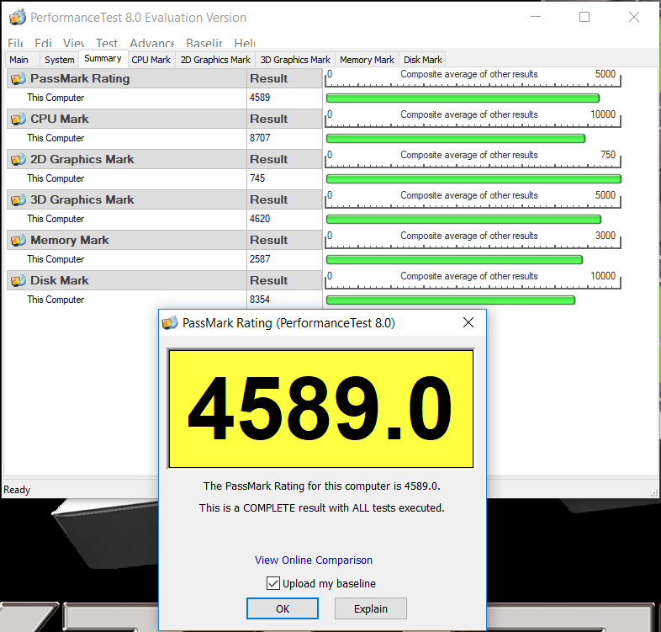
Task: Switch to the CPU Mark tab
Action: (x=151, y=60)
